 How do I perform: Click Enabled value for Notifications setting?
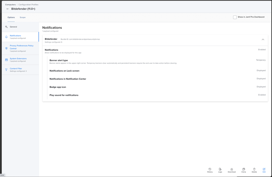[262, 50]
